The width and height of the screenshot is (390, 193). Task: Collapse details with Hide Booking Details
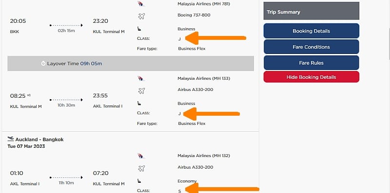coord(311,77)
